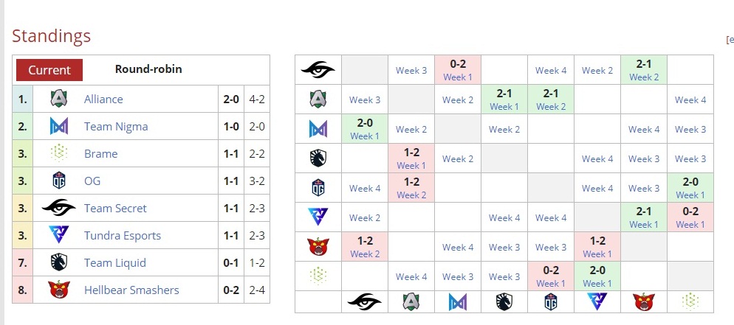Click Tundra Esports logo in standings list

(x=59, y=235)
